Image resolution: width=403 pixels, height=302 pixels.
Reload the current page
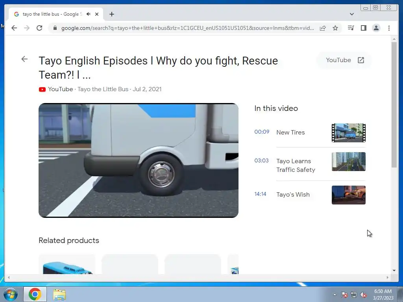(39, 28)
